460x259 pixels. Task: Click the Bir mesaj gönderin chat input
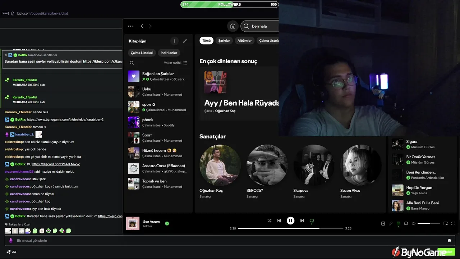(230, 240)
